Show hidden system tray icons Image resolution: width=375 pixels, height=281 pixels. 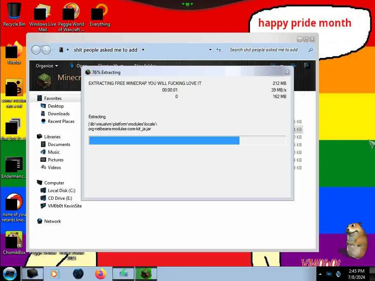[320, 274]
